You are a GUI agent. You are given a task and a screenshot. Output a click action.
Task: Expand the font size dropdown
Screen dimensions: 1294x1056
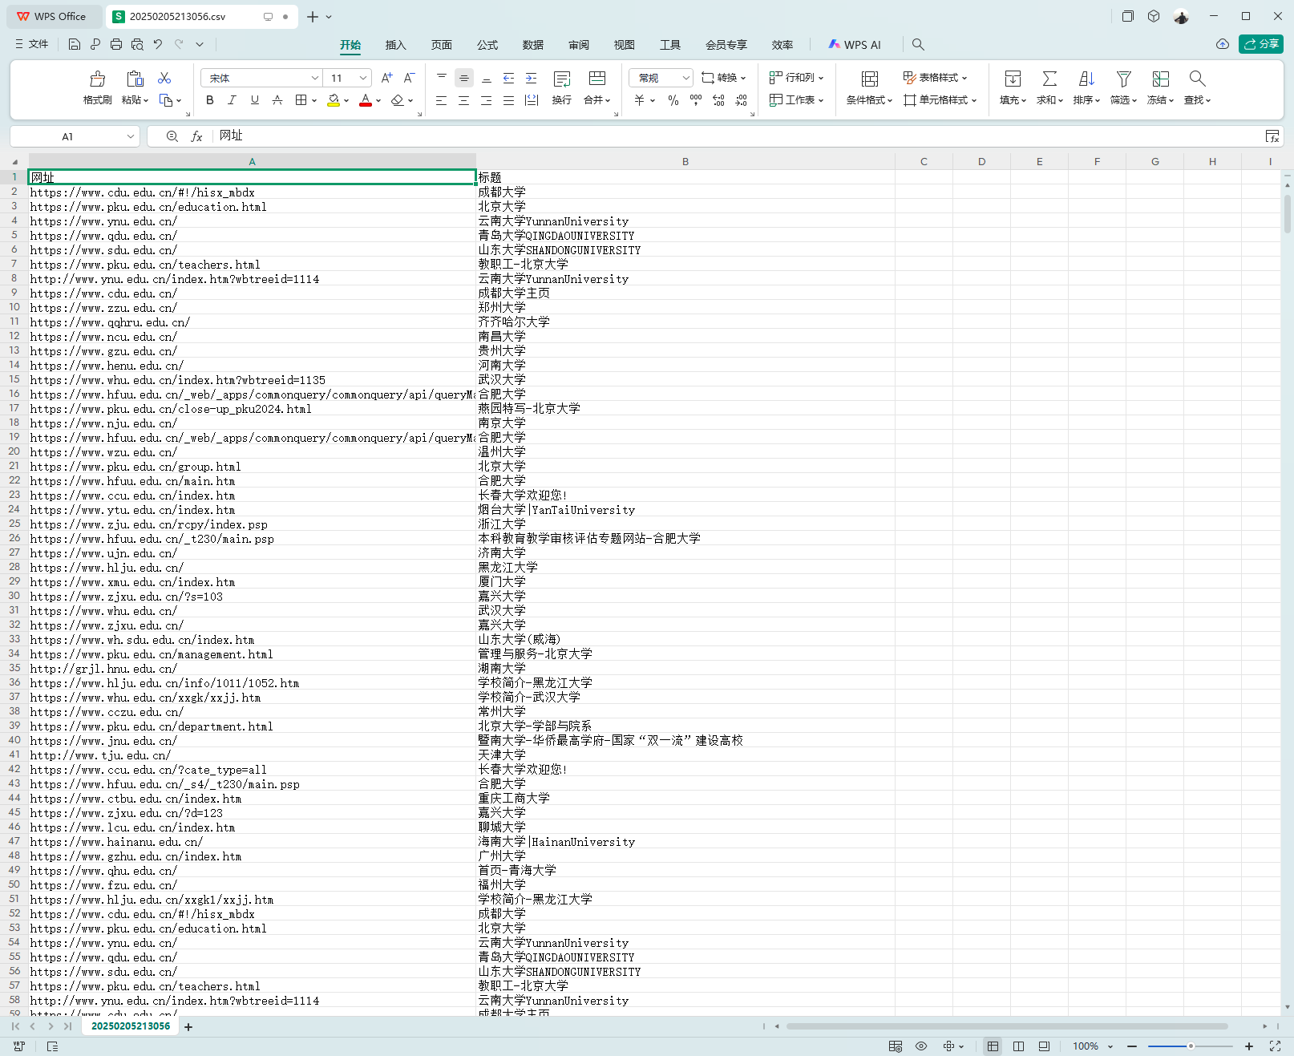coord(363,78)
